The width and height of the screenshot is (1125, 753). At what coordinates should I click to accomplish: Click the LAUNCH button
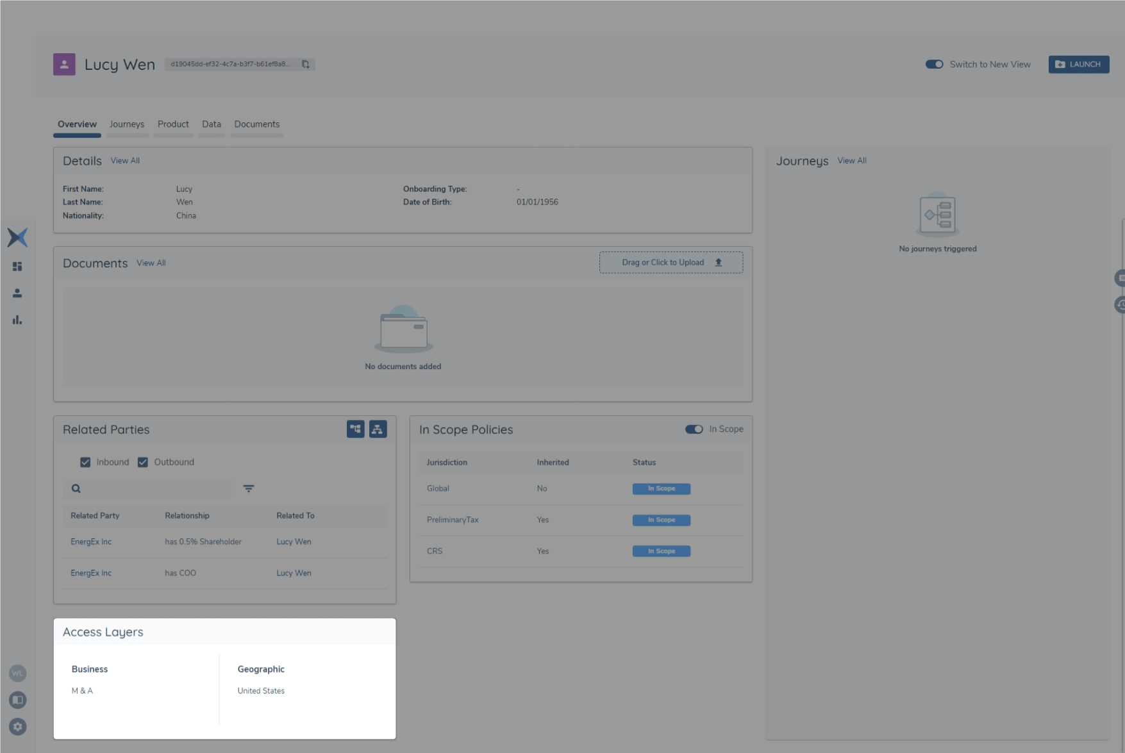1079,64
